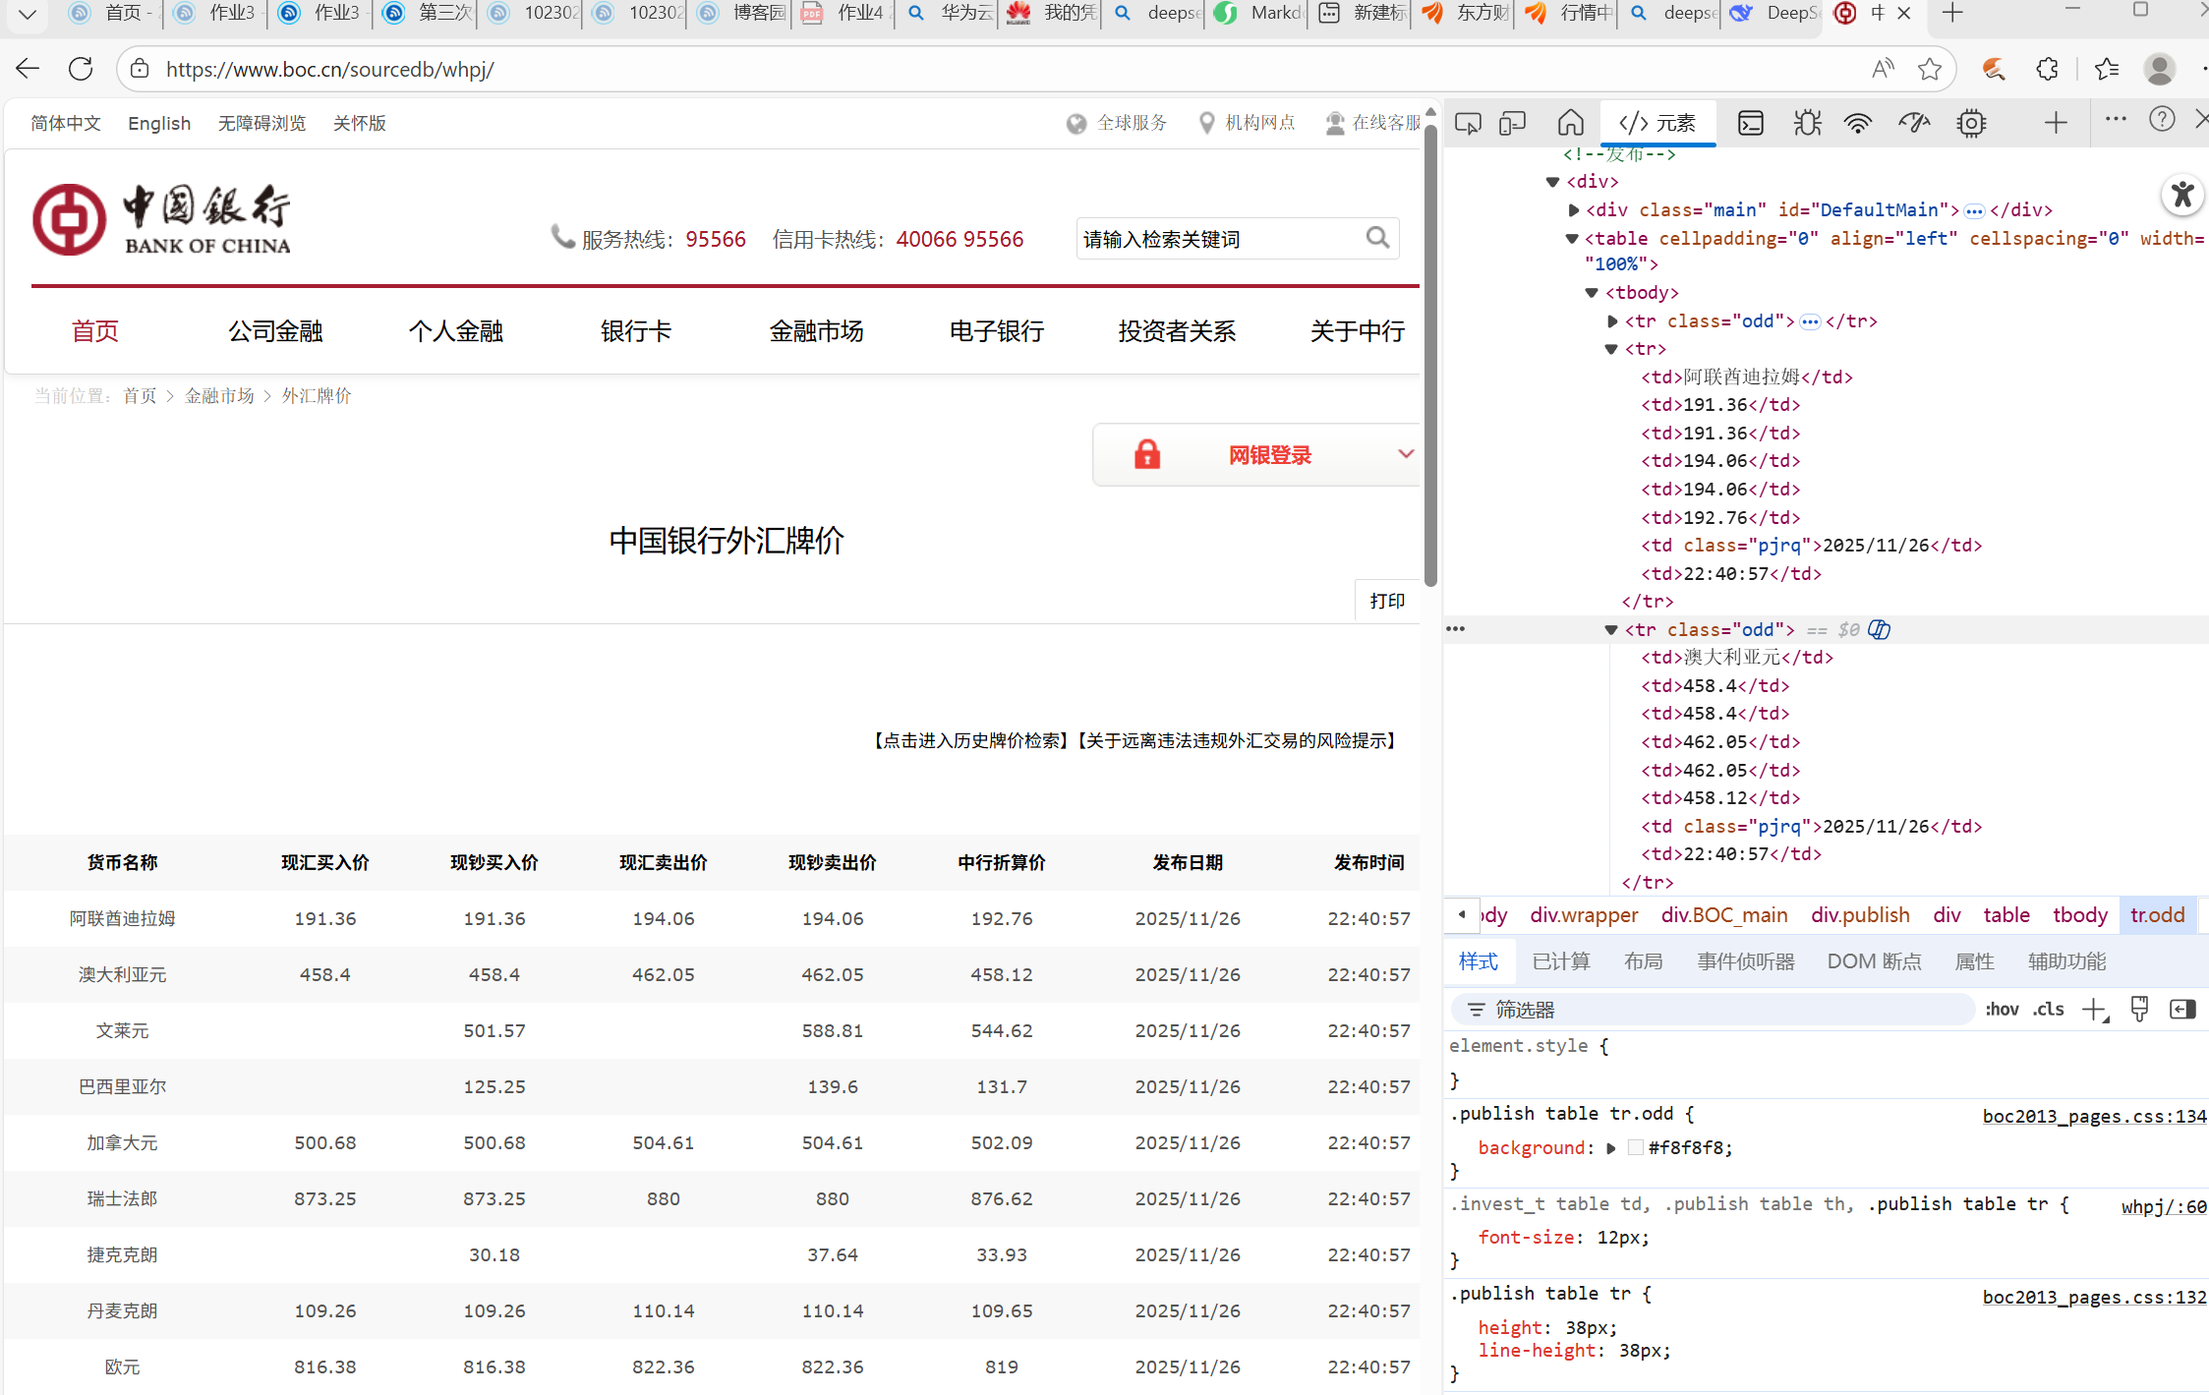Toggle .cls element classes editor
The image size is (2209, 1395).
(x=2049, y=1010)
